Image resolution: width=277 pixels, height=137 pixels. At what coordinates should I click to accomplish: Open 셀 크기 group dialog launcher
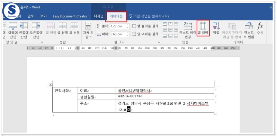pyautogui.click(x=159, y=42)
